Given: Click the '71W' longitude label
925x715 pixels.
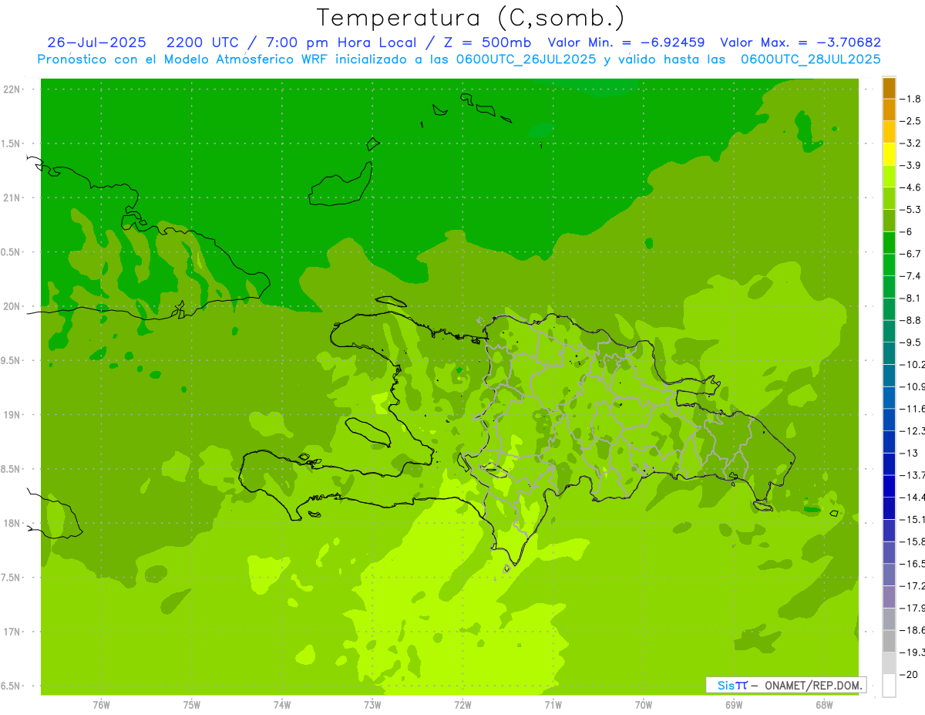Looking at the screenshot, I should click(553, 705).
